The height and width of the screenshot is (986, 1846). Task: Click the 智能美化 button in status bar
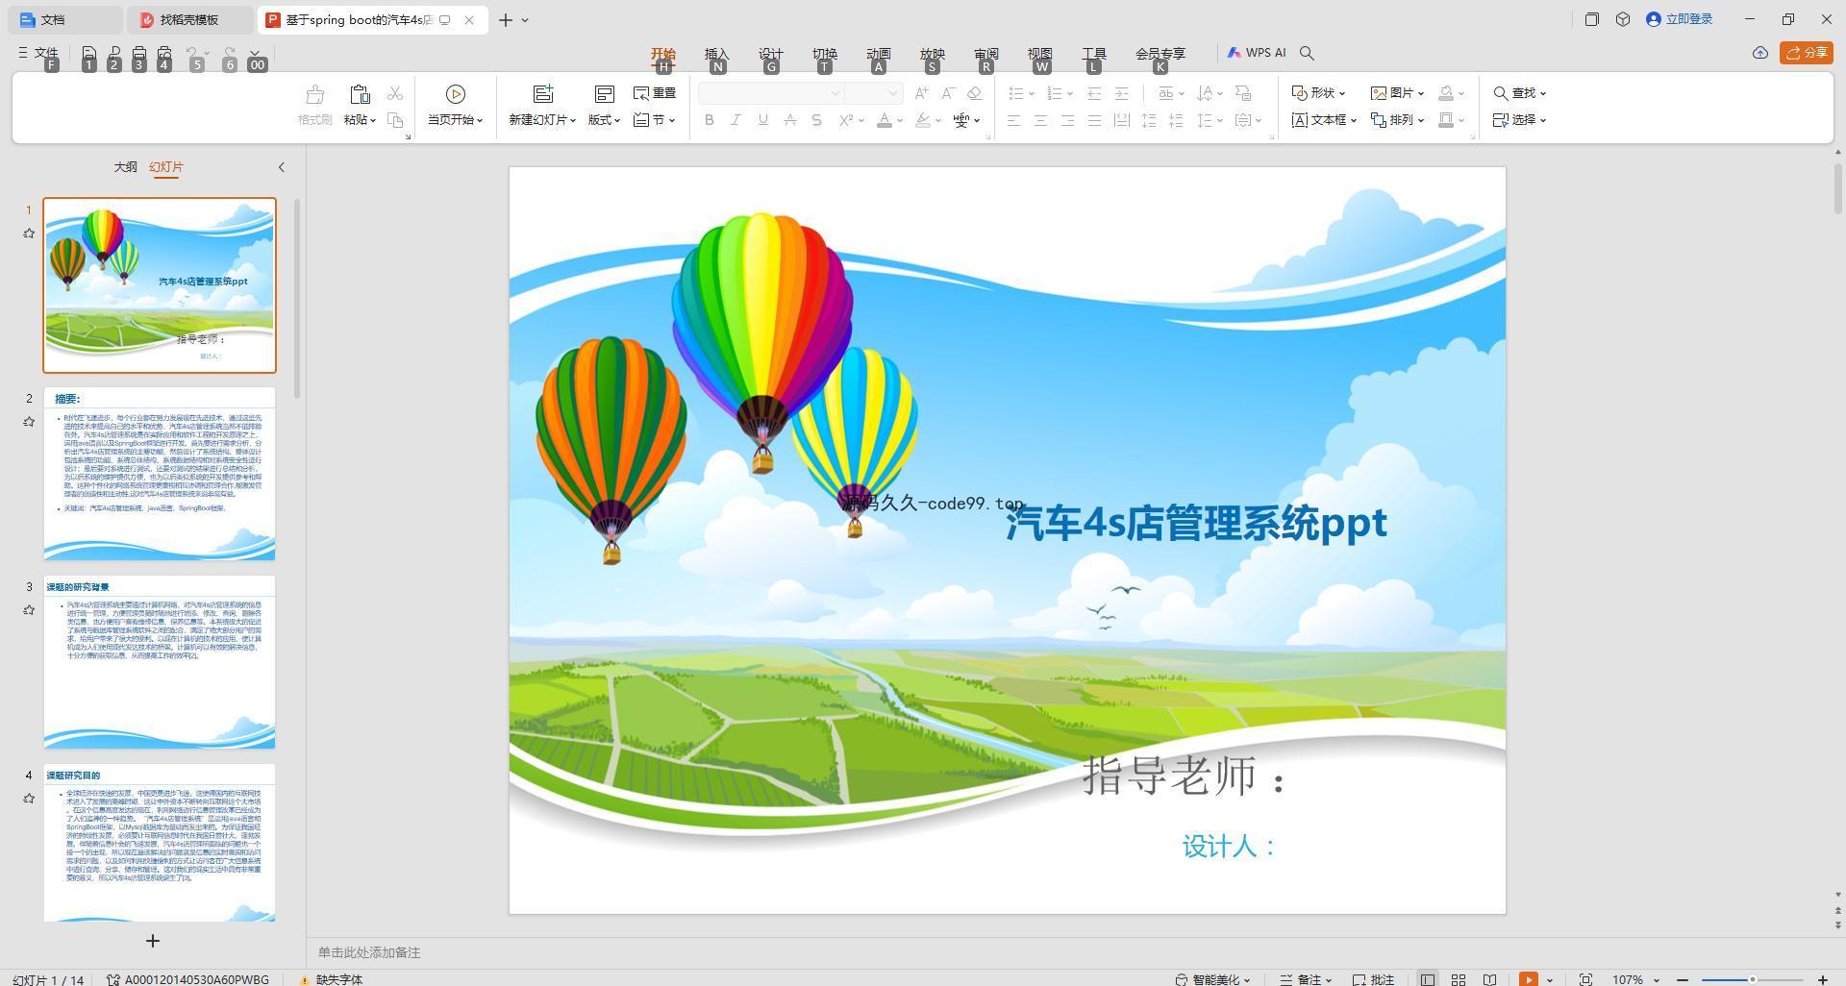tap(1213, 979)
